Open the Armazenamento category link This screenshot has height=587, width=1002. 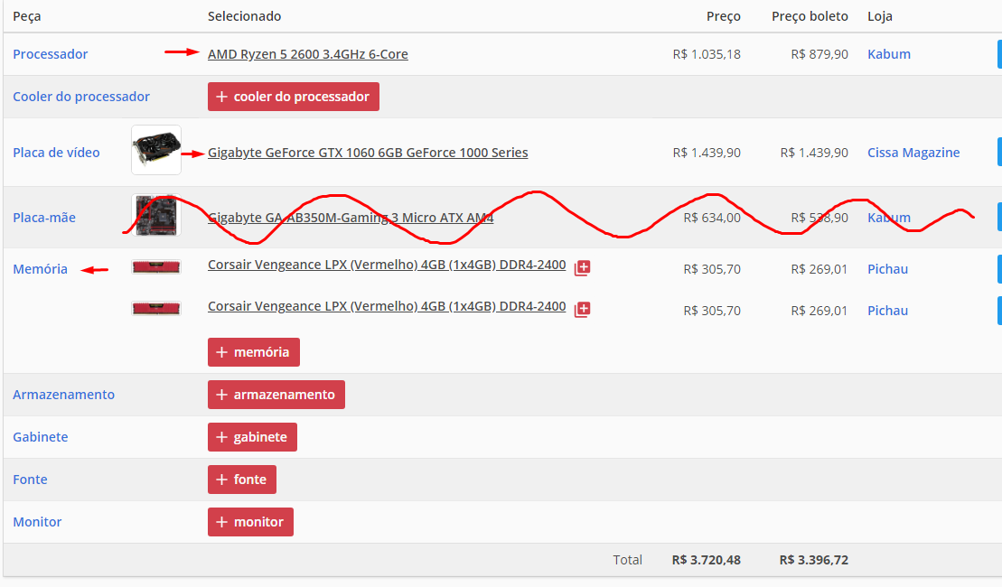64,395
